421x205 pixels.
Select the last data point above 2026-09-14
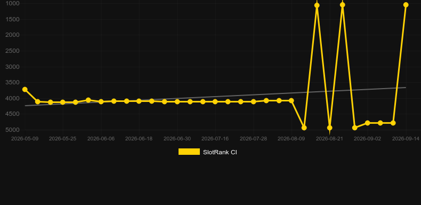pos(406,5)
